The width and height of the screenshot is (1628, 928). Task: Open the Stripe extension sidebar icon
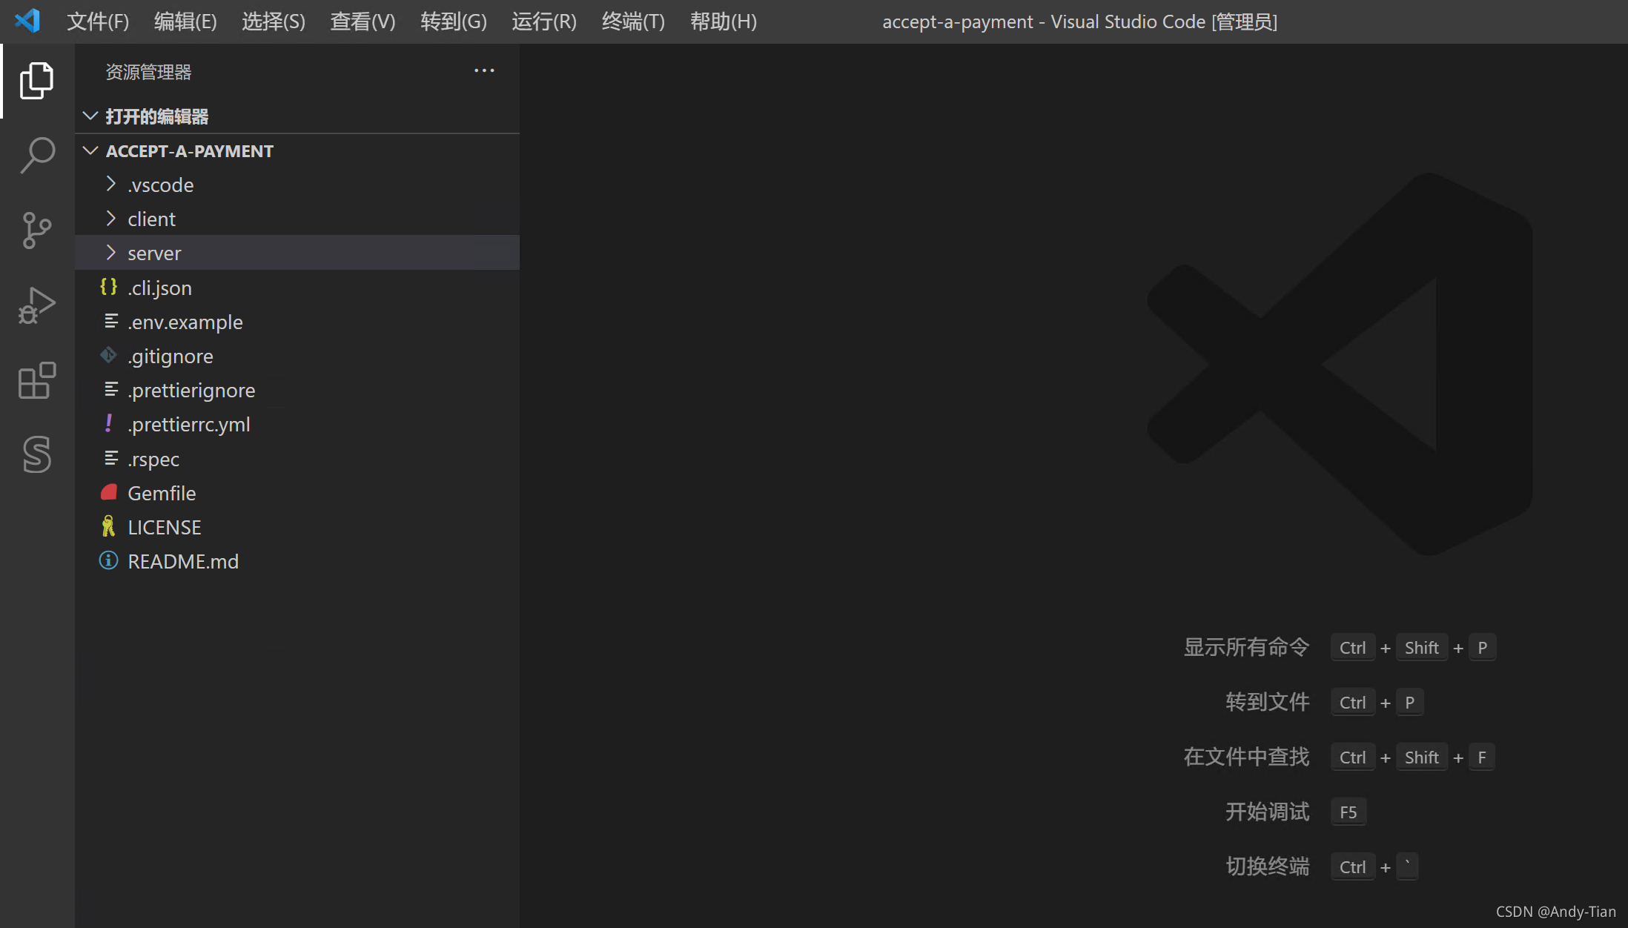coord(36,454)
